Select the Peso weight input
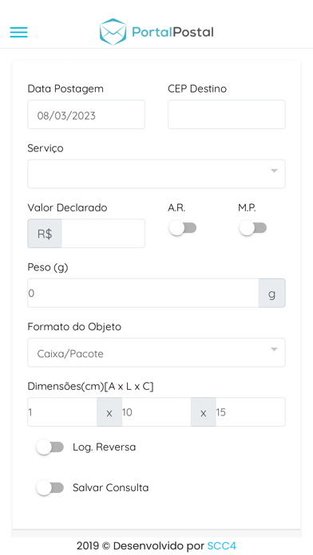Image resolution: width=313 pixels, height=555 pixels. tap(143, 293)
